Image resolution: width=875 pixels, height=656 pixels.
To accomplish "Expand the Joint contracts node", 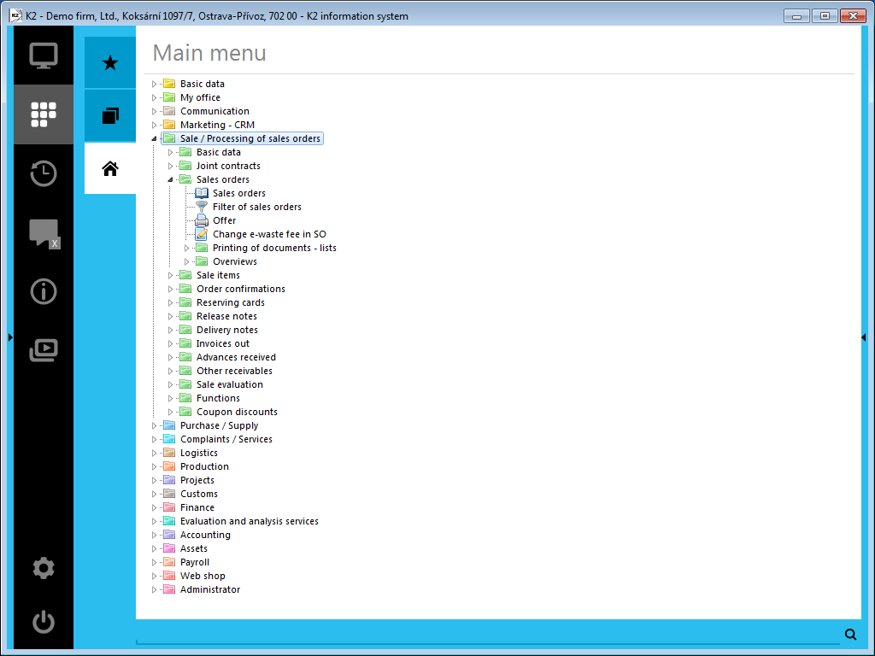I will pyautogui.click(x=171, y=166).
